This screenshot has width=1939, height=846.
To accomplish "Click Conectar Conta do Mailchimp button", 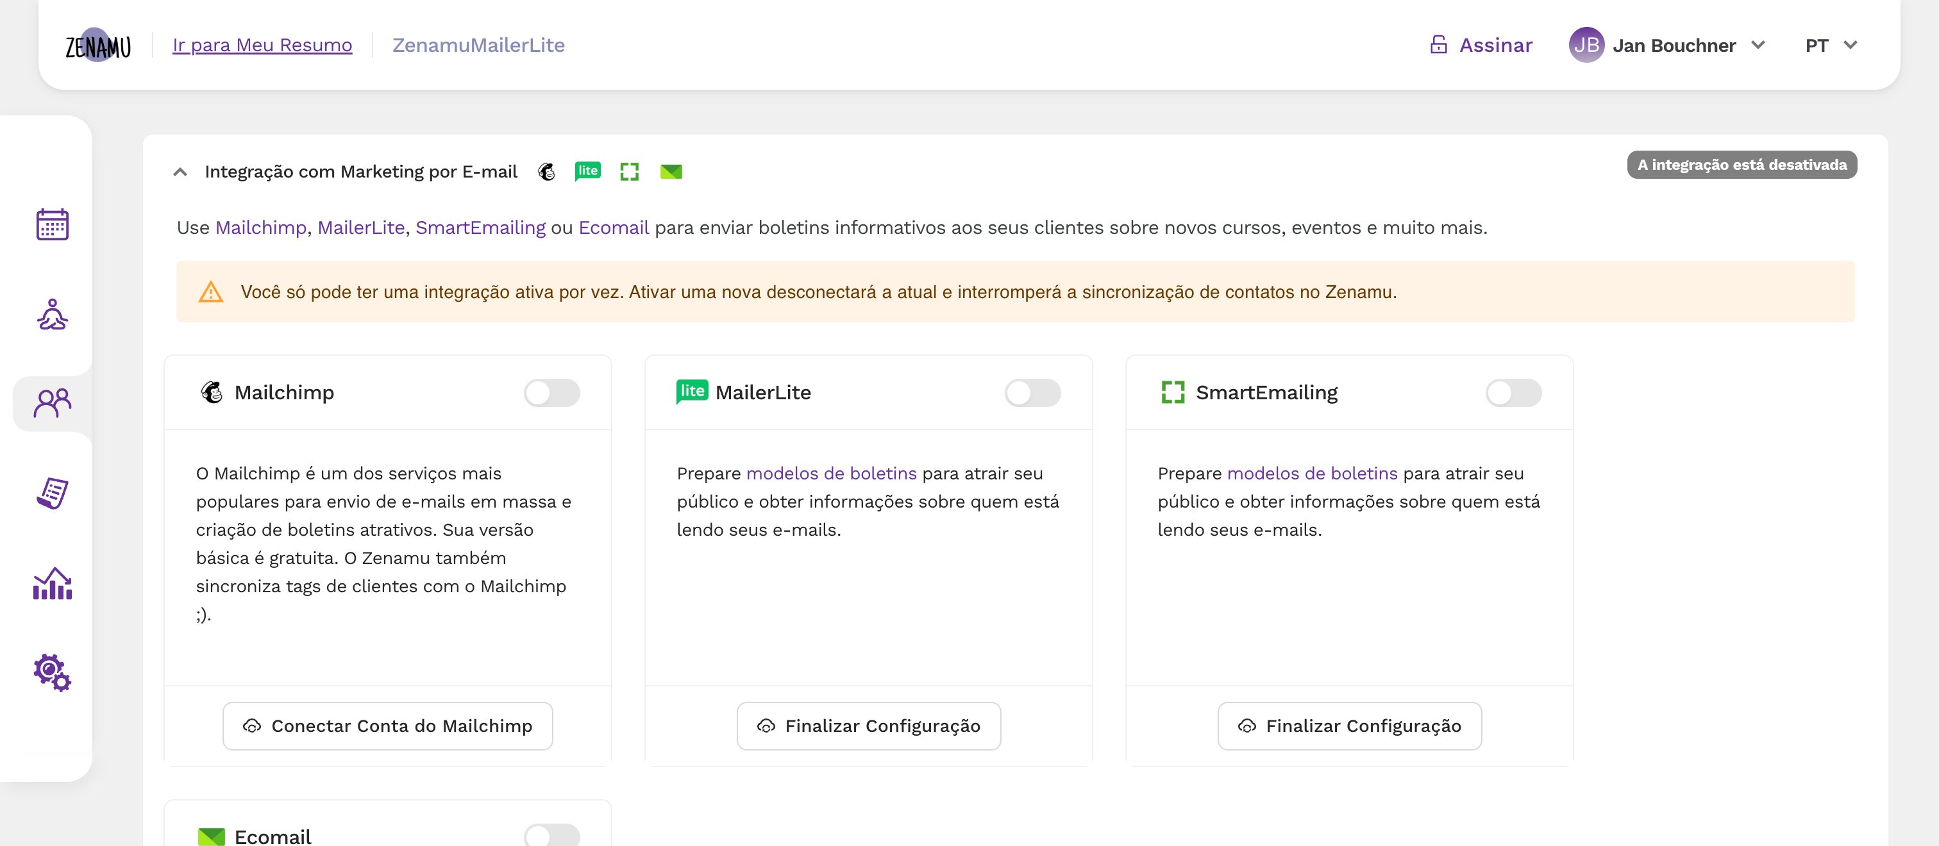I will [x=388, y=726].
